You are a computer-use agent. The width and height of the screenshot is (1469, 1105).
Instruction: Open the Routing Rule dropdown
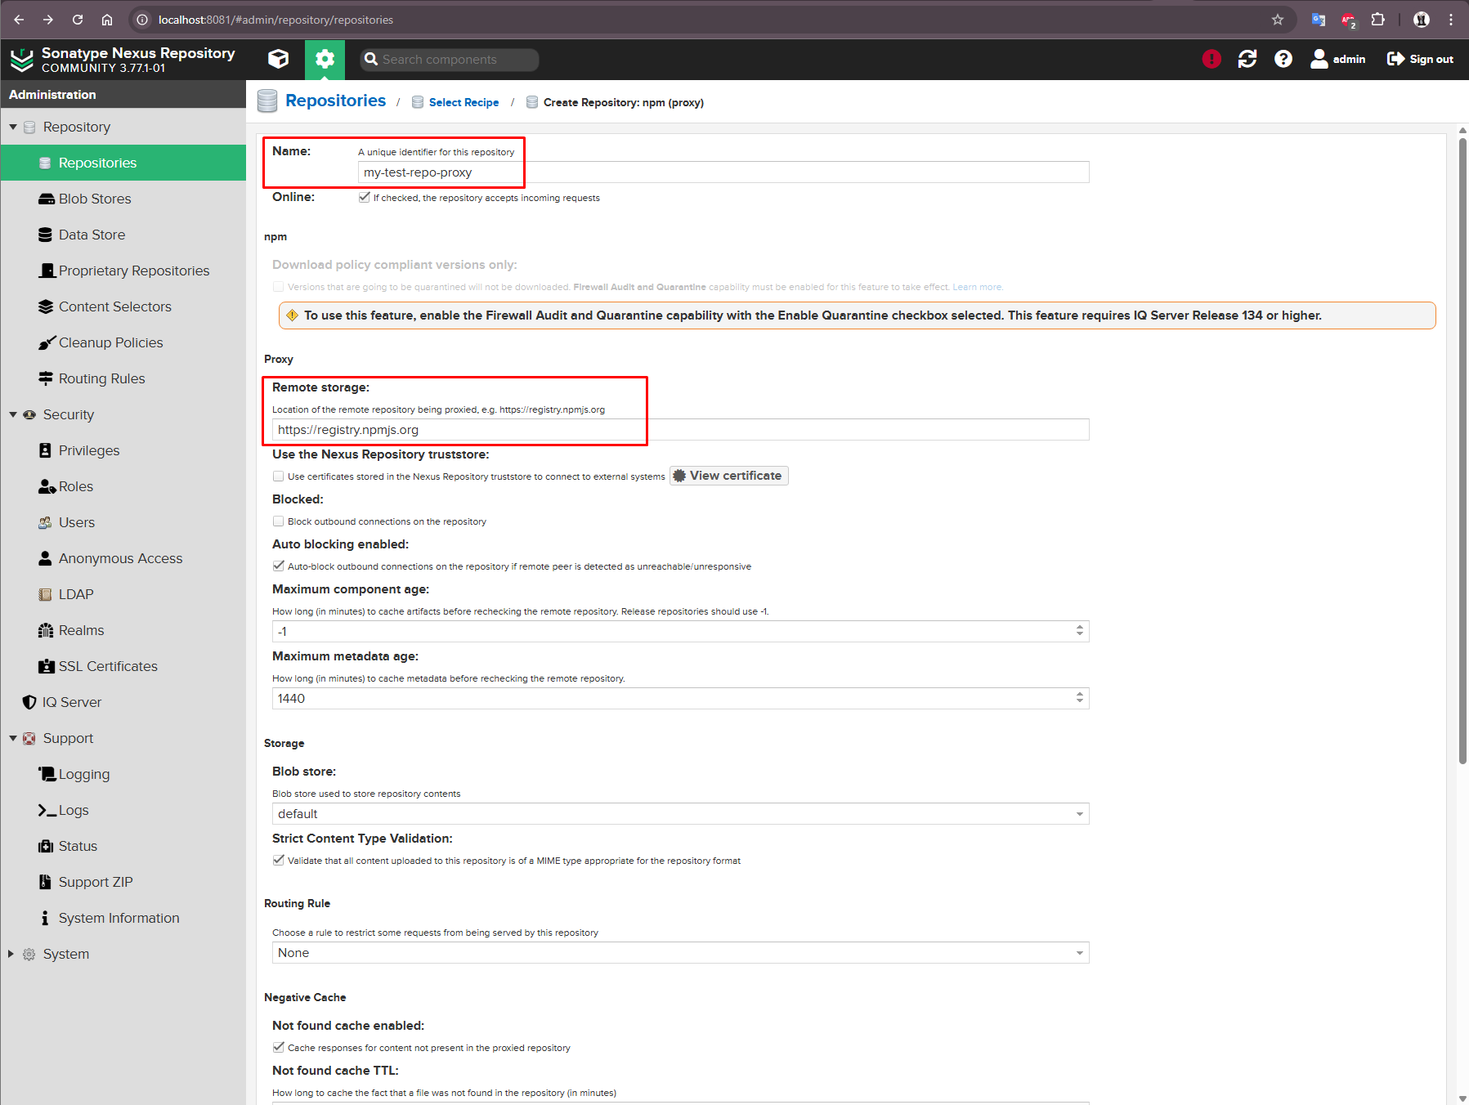pyautogui.click(x=679, y=953)
